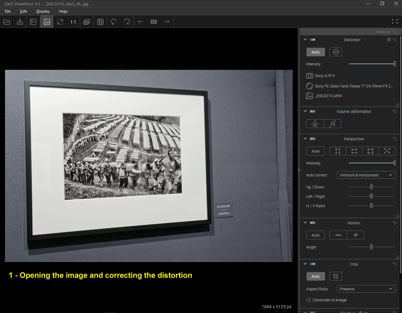Open the Aspect Ratio Preserve dropdown
This screenshot has height=313, width=402.
click(x=366, y=289)
